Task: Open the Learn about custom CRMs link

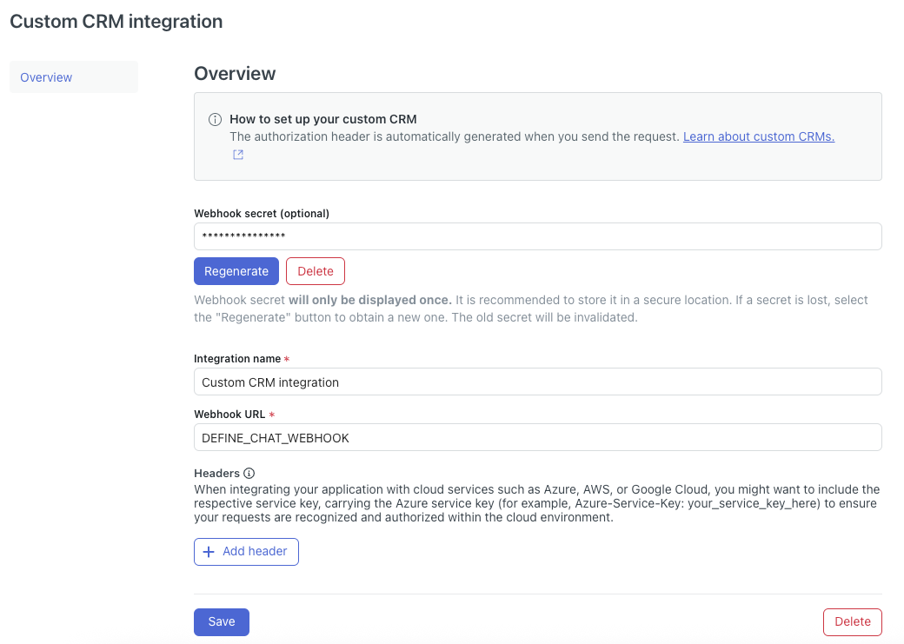Action: tap(758, 136)
